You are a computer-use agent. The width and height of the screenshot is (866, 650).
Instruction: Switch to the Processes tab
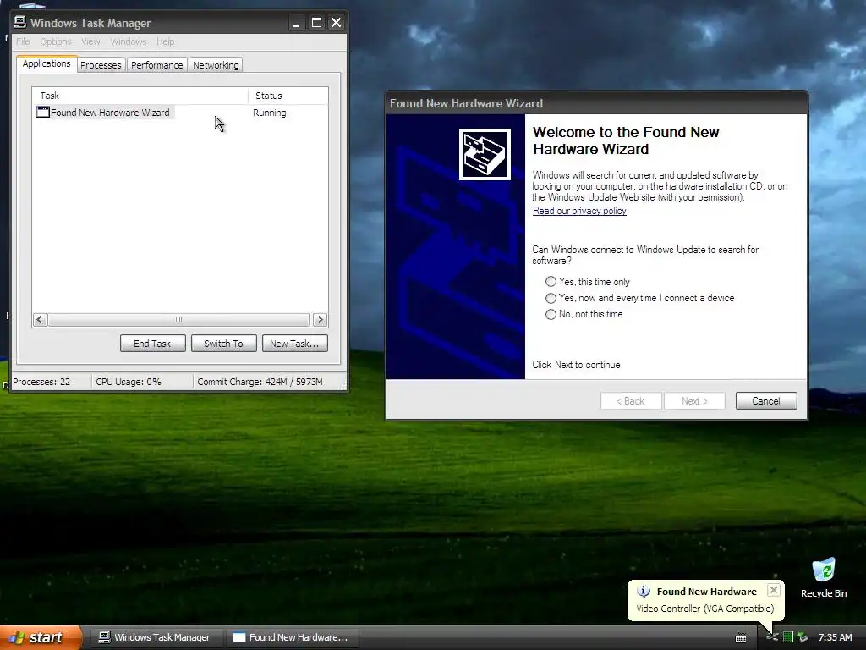point(101,64)
